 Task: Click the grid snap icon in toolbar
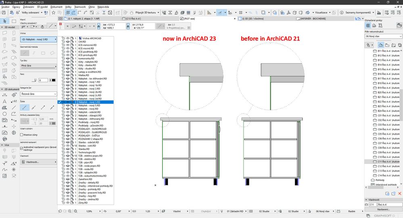241,12
